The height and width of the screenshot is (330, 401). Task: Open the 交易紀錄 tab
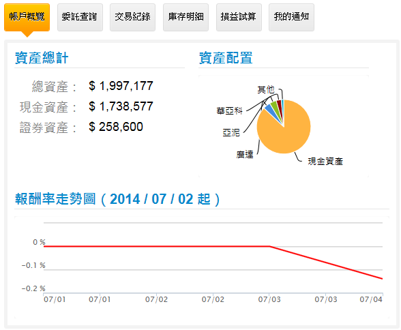[132, 17]
